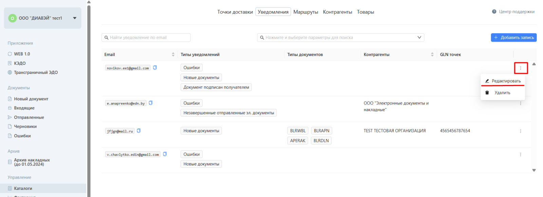The width and height of the screenshot is (543, 197).
Task: Switch to the Маршруты tab
Action: [x=305, y=12]
